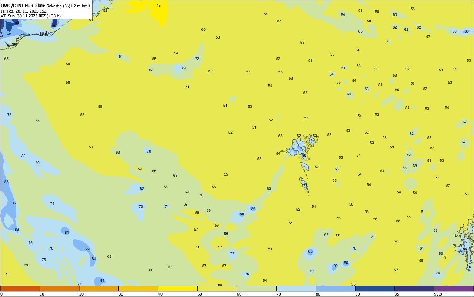This screenshot has height=297, width=474.
Task: Click the humidity value 48 in bright yellow patch
Action: pyautogui.click(x=158, y=6)
